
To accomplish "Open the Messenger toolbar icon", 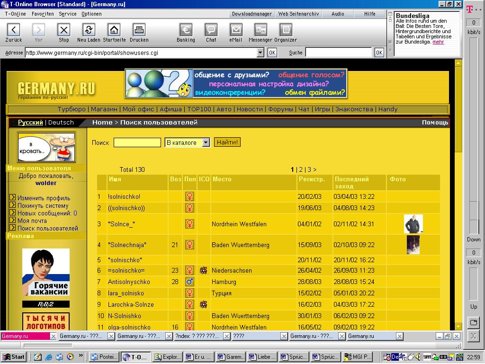I will click(260, 30).
